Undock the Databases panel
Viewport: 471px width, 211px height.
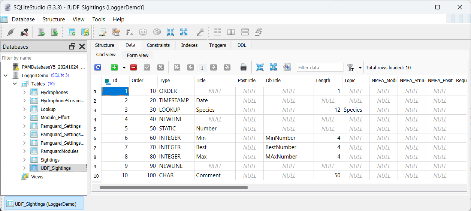[x=72, y=46]
